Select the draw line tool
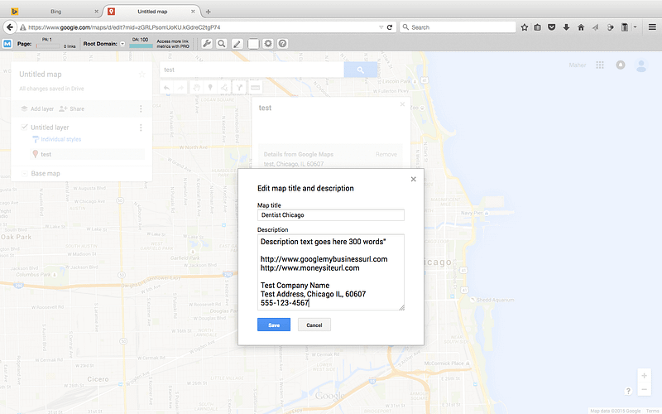 pyautogui.click(x=224, y=88)
